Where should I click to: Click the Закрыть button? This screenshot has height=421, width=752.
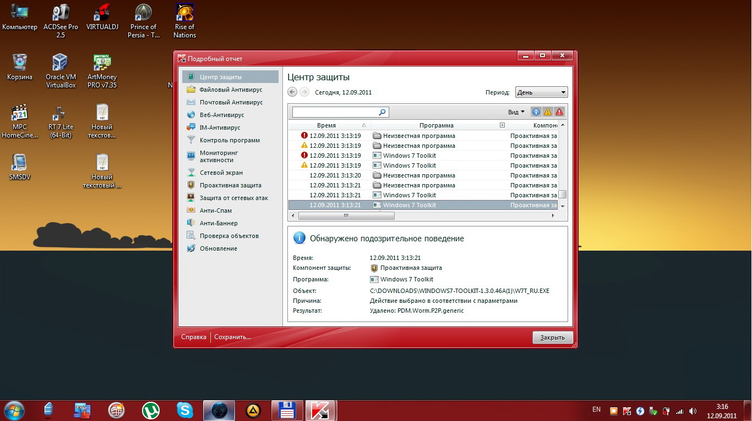tap(552, 337)
